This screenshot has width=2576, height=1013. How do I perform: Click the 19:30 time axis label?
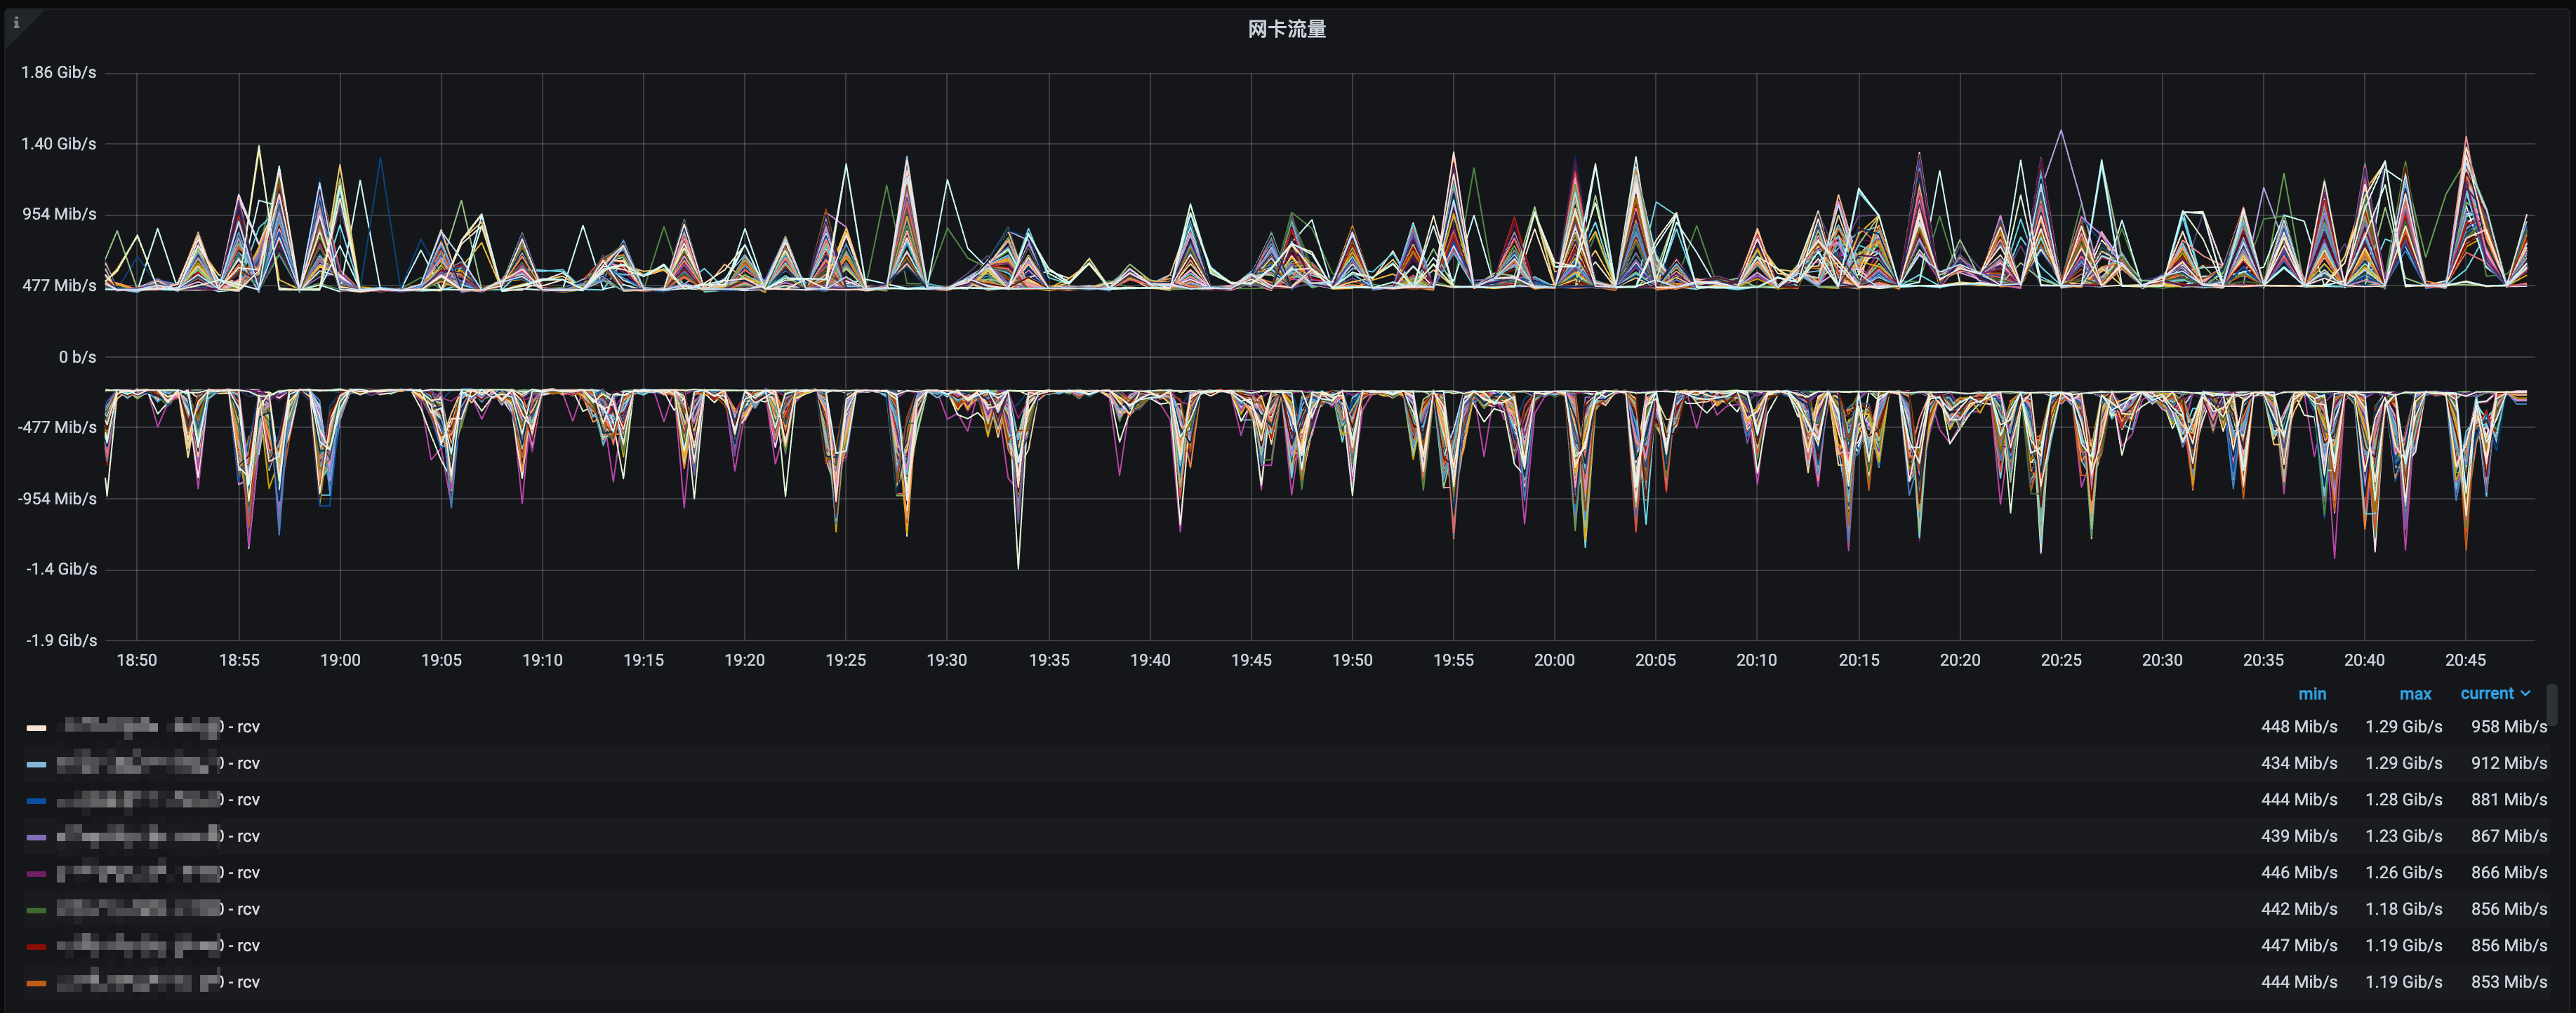click(x=946, y=660)
